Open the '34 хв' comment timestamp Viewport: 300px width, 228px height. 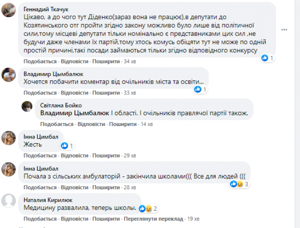pos(130,61)
